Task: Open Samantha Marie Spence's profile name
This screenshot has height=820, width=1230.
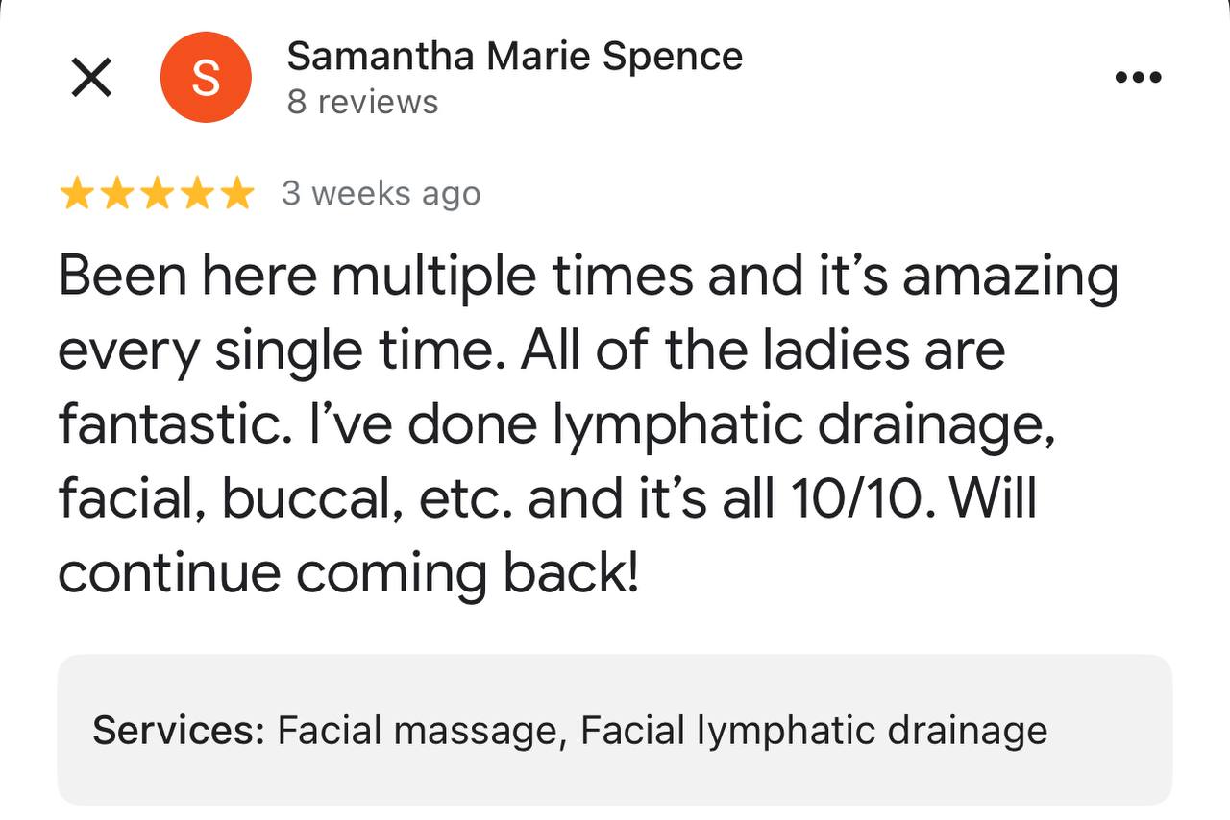Action: pos(514,57)
